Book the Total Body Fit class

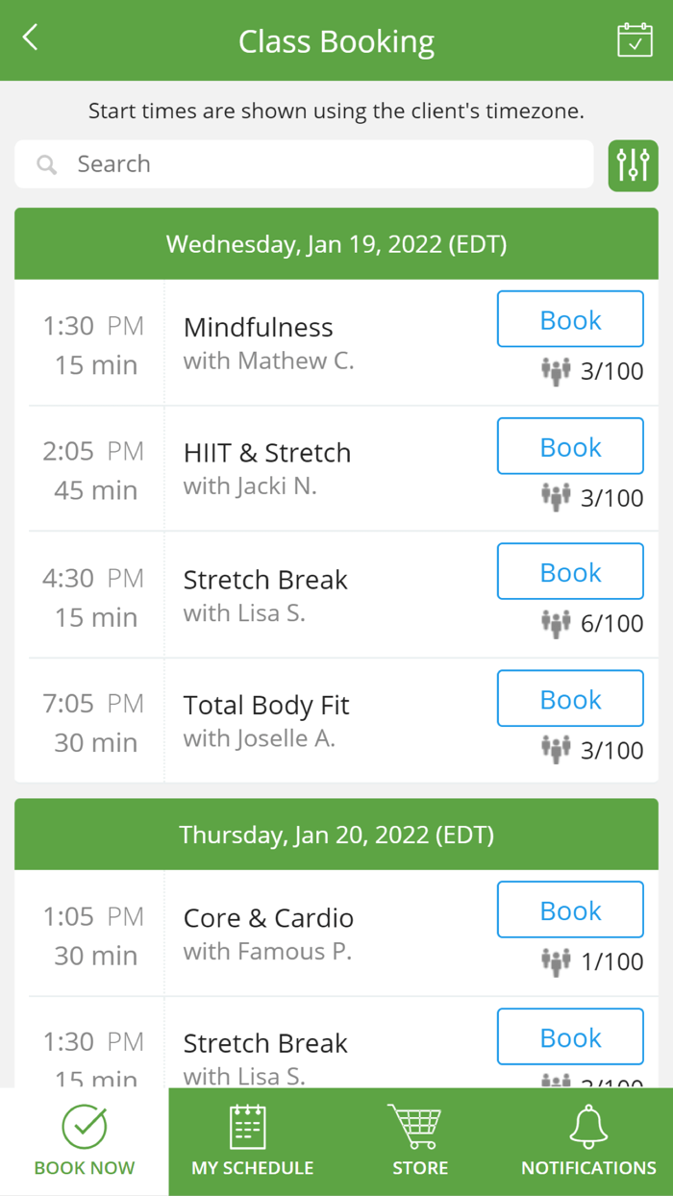point(569,698)
